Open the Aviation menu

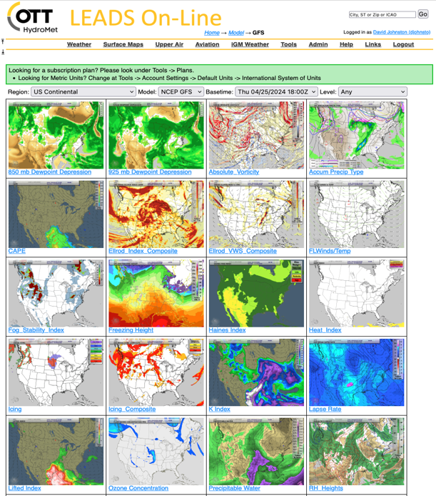[207, 44]
